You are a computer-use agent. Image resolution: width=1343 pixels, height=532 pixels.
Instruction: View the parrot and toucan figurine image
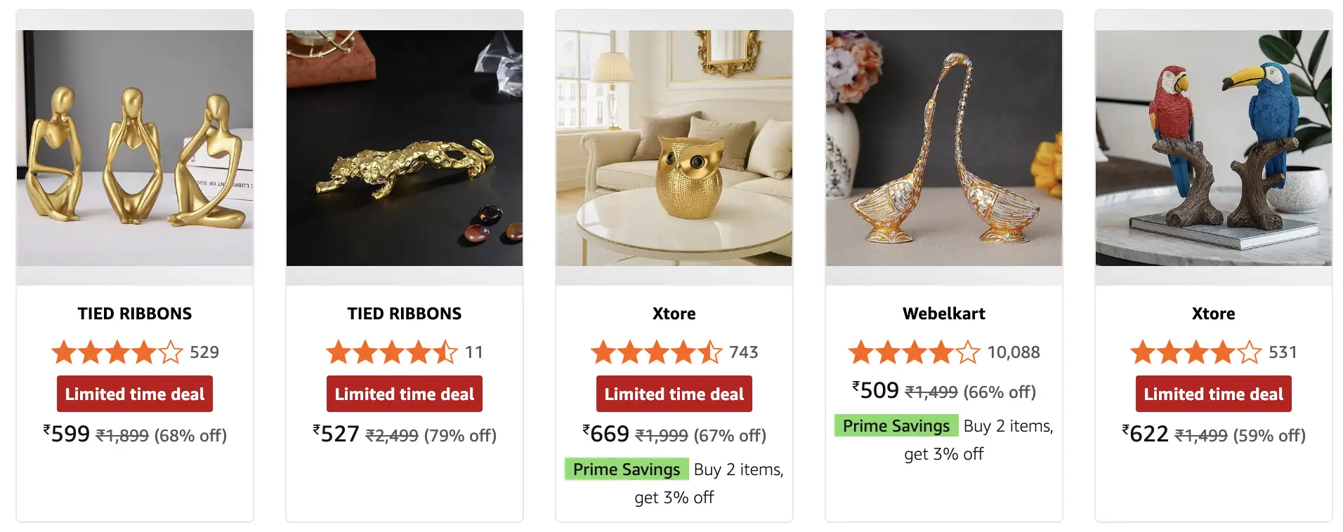(x=1214, y=148)
